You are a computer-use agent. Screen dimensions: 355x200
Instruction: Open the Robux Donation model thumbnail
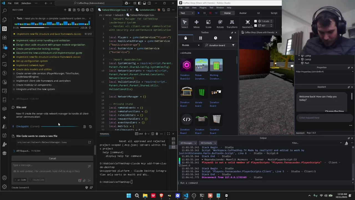[201, 65]
